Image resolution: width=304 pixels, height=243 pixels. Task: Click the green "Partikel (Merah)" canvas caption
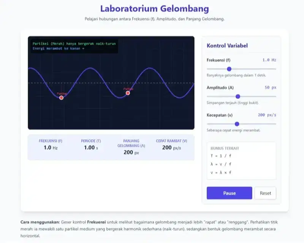point(74,44)
